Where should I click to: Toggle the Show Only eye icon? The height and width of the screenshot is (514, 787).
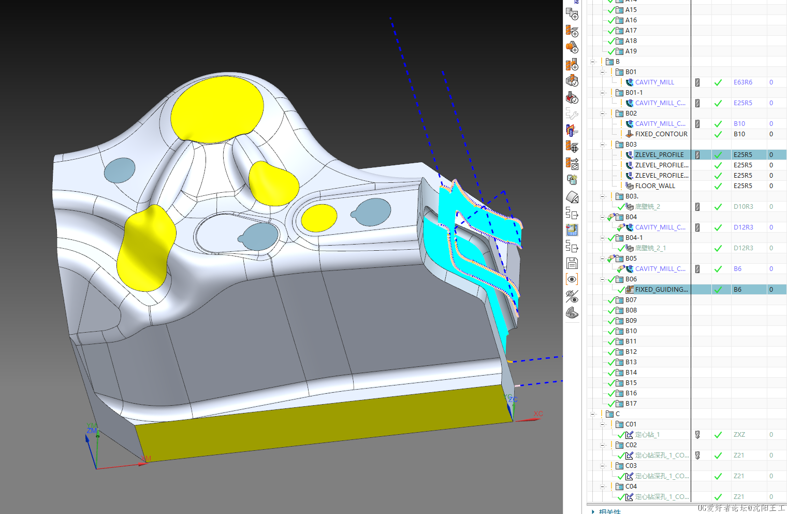tap(572, 279)
